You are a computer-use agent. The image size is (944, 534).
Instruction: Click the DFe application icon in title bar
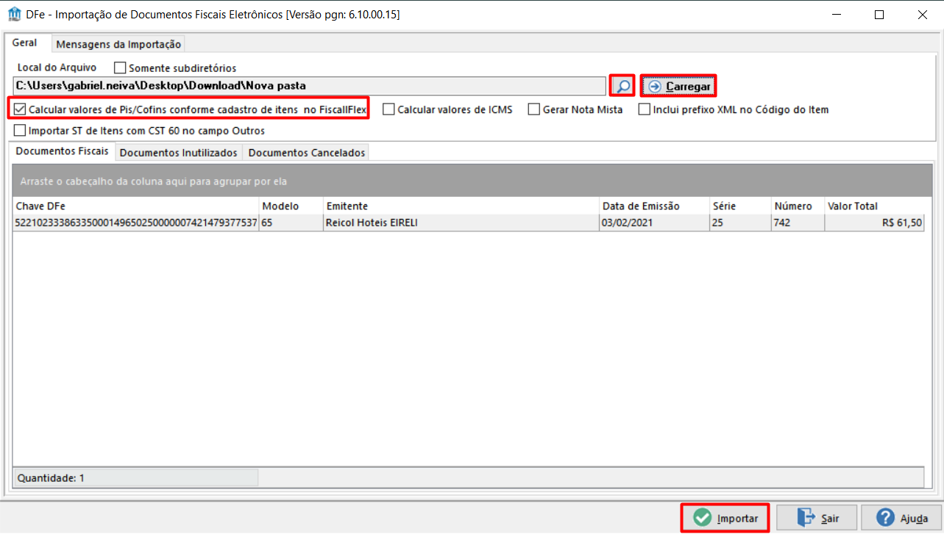[14, 15]
